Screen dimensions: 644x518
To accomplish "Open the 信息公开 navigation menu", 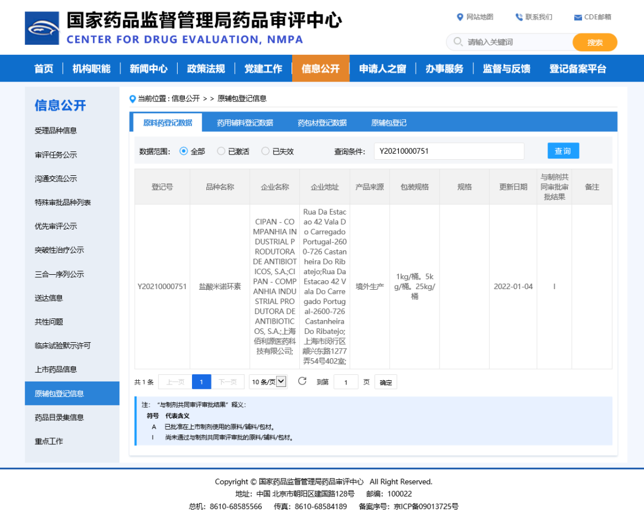I will 320,69.
